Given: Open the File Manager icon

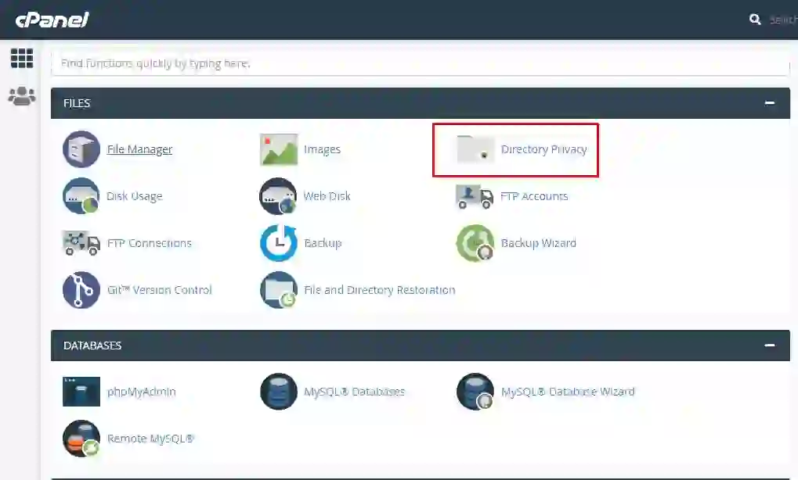Looking at the screenshot, I should [81, 149].
